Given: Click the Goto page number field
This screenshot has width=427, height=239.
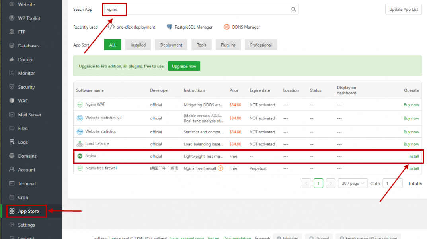Looking at the screenshot, I should pyautogui.click(x=392, y=183).
